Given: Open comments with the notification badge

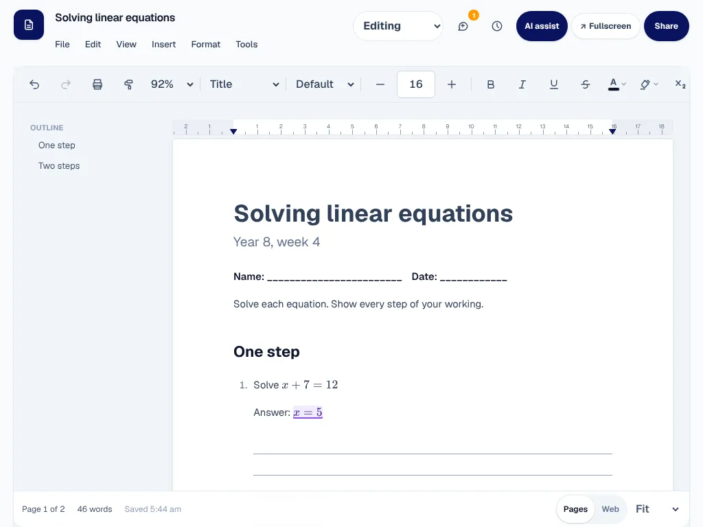Looking at the screenshot, I should (x=463, y=26).
